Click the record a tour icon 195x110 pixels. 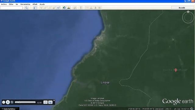58,8
